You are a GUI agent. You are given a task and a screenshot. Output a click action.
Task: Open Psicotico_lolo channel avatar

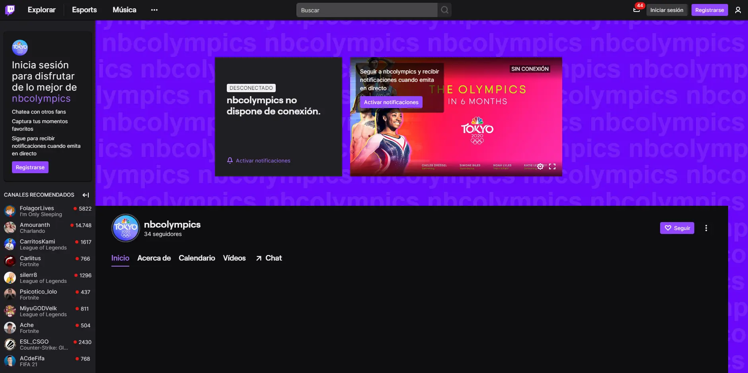click(10, 294)
